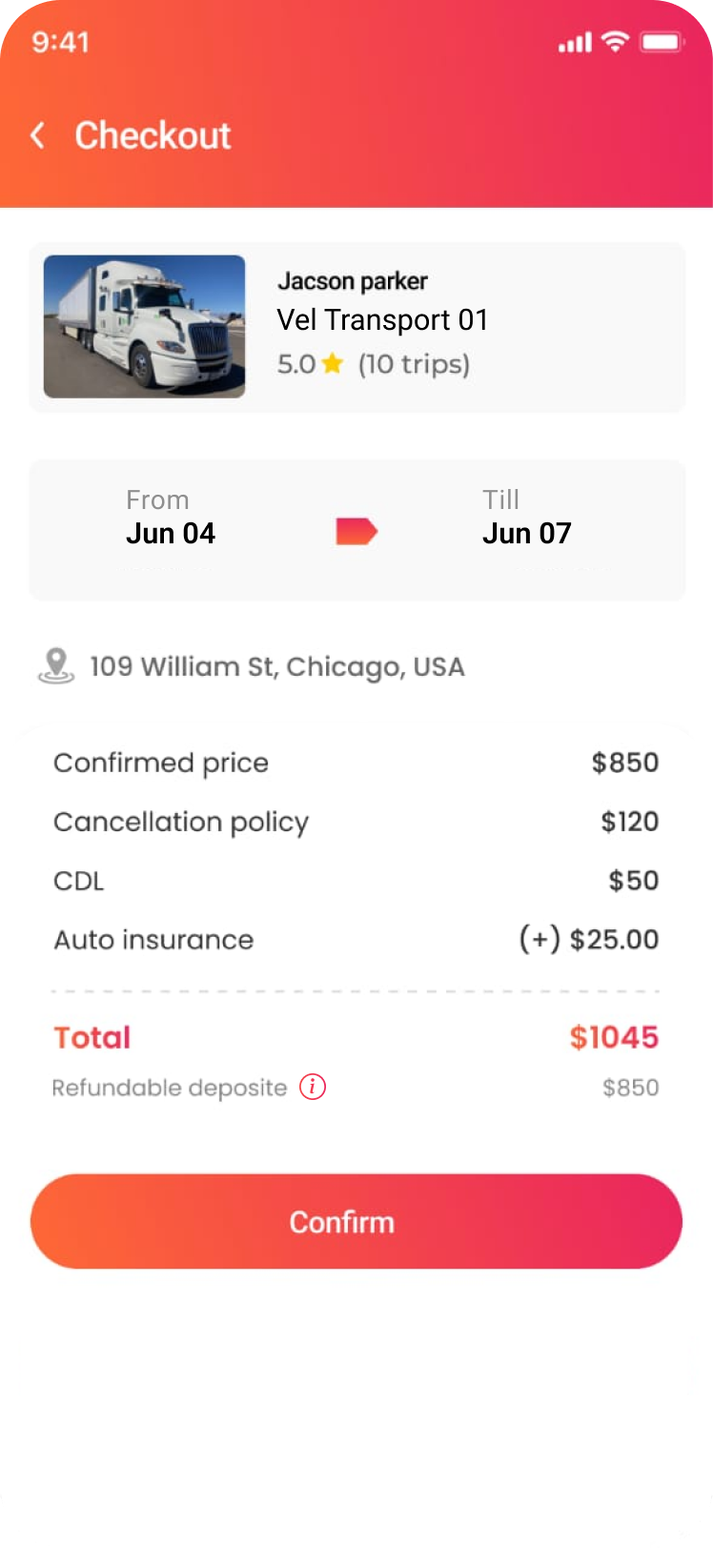713x1548 pixels.
Task: Tap the battery indicator in the status bar
Action: click(660, 42)
